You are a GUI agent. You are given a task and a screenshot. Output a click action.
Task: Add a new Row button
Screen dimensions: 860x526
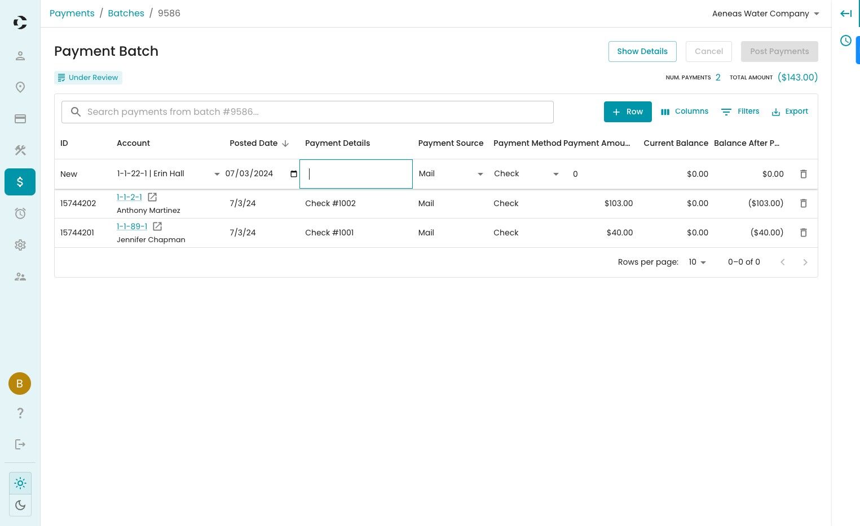tap(627, 112)
